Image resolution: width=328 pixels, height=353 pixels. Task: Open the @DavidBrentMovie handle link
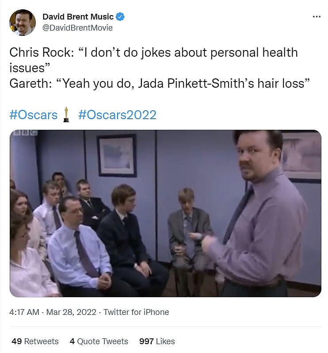(x=77, y=28)
